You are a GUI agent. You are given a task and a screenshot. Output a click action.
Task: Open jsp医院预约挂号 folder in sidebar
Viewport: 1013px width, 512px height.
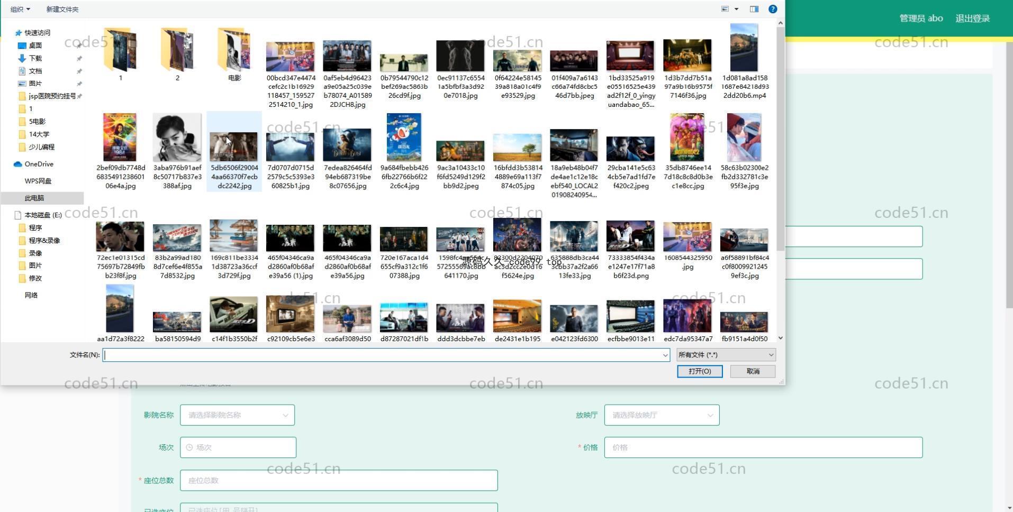coord(52,96)
